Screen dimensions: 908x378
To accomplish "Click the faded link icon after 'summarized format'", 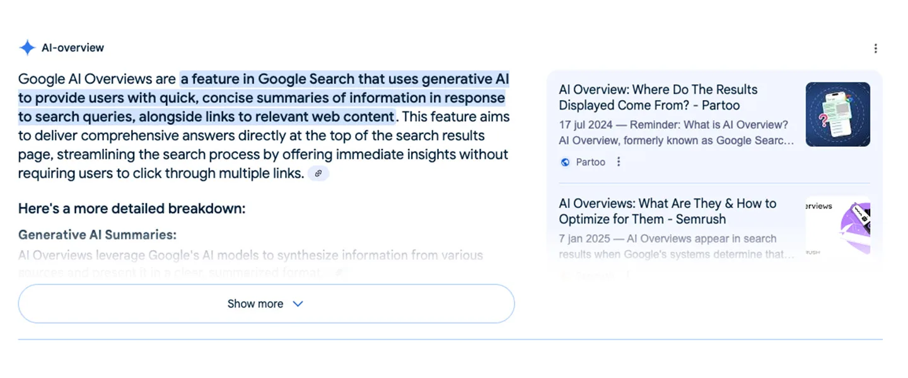I will 339,272.
